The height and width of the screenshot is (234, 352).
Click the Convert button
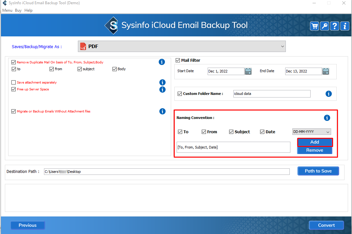coord(326,225)
